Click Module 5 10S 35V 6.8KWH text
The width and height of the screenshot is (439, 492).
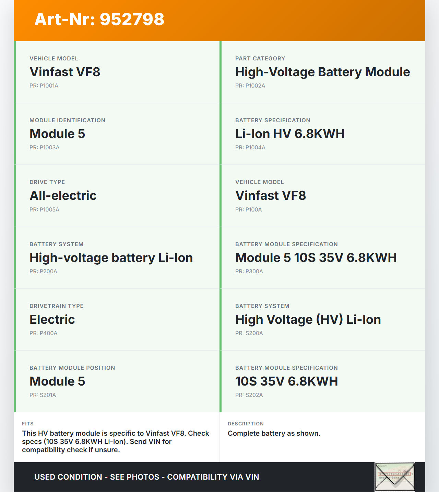pyautogui.click(x=316, y=258)
